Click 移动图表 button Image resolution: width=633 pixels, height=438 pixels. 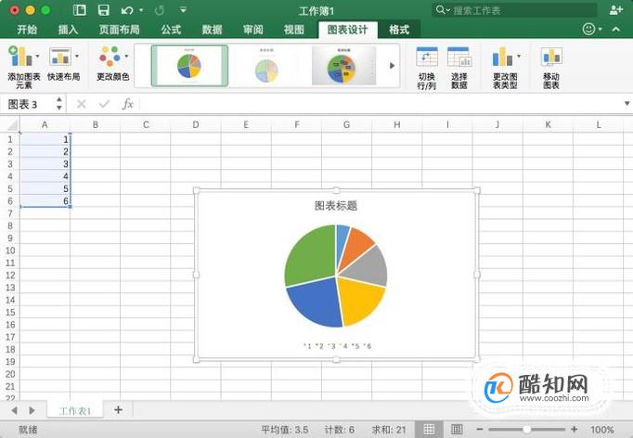(x=551, y=68)
